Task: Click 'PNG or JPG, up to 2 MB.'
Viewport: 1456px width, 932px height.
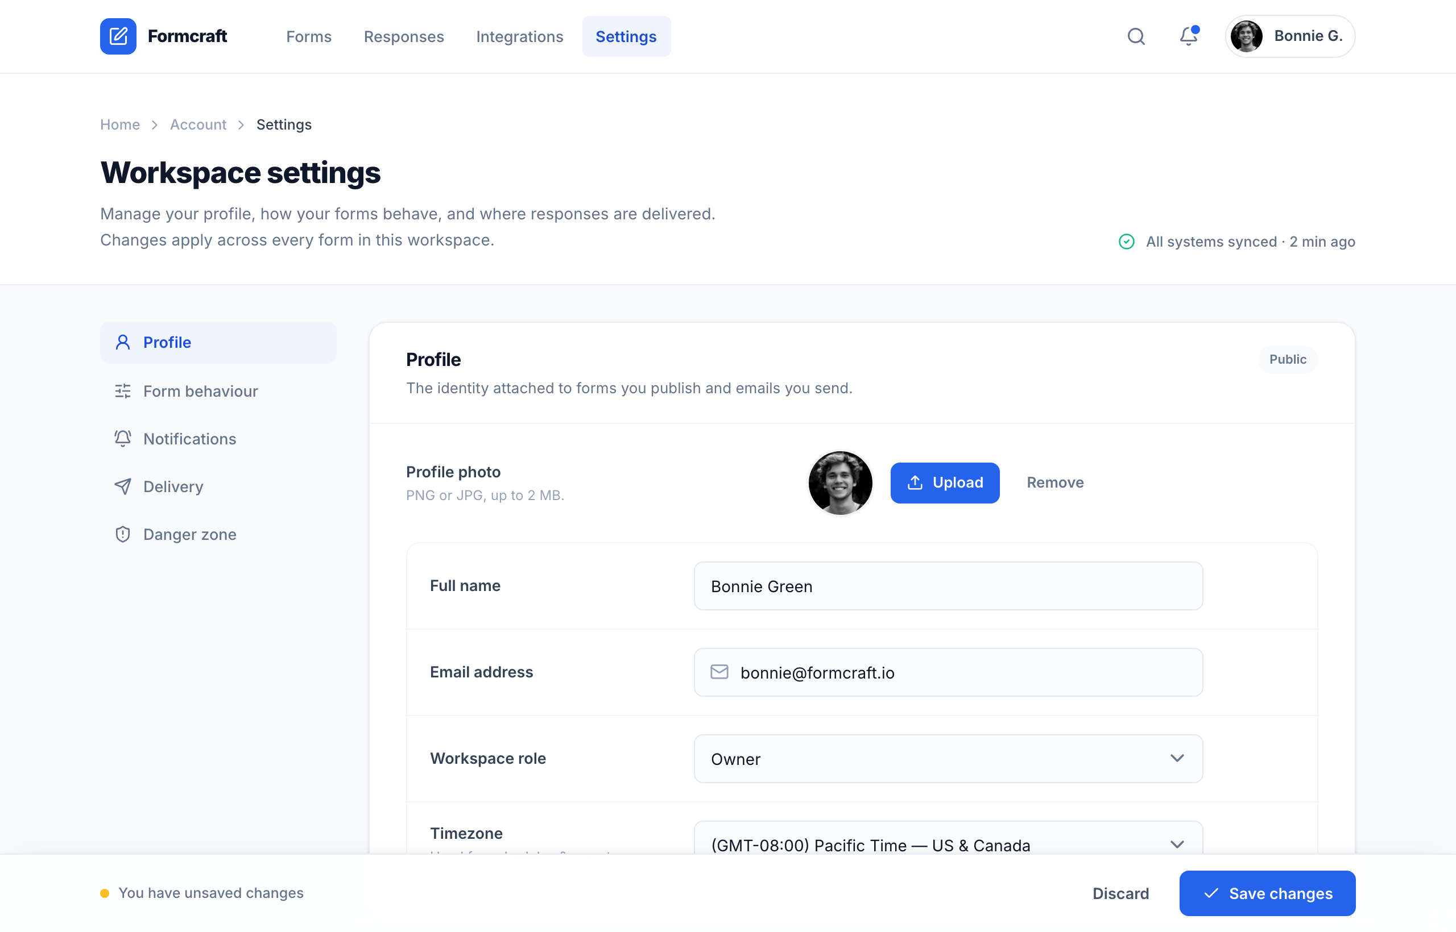Action: tap(485, 496)
